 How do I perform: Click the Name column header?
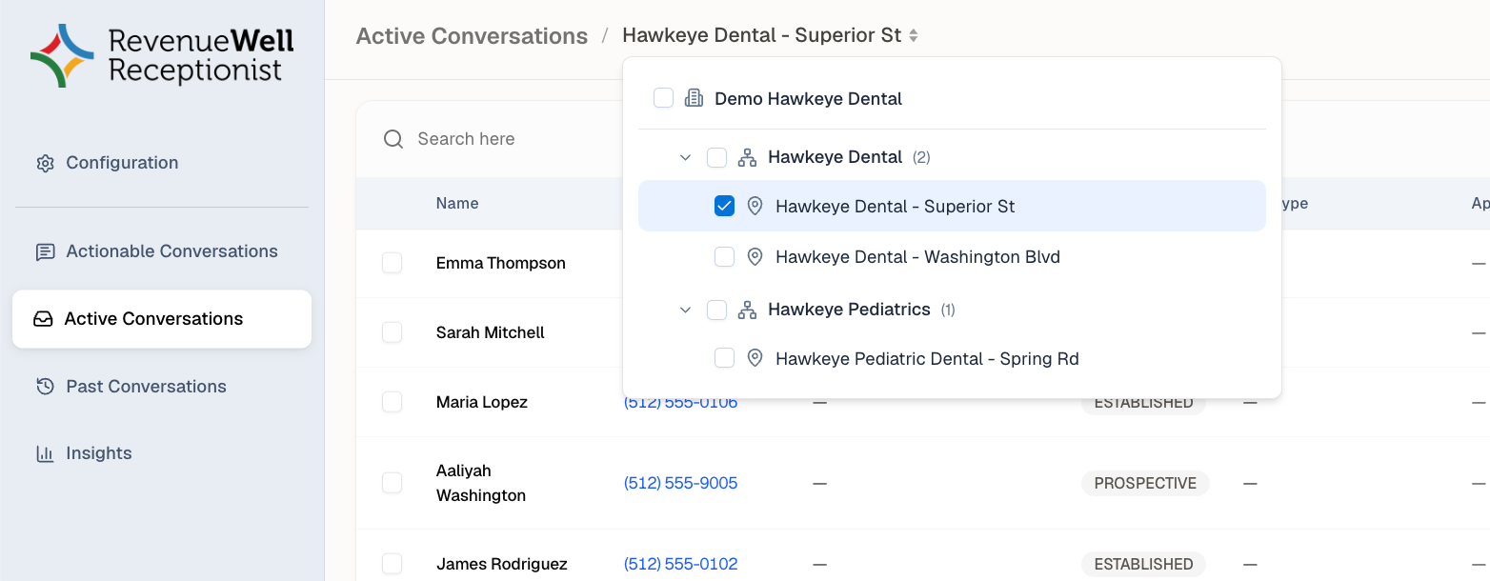point(457,203)
